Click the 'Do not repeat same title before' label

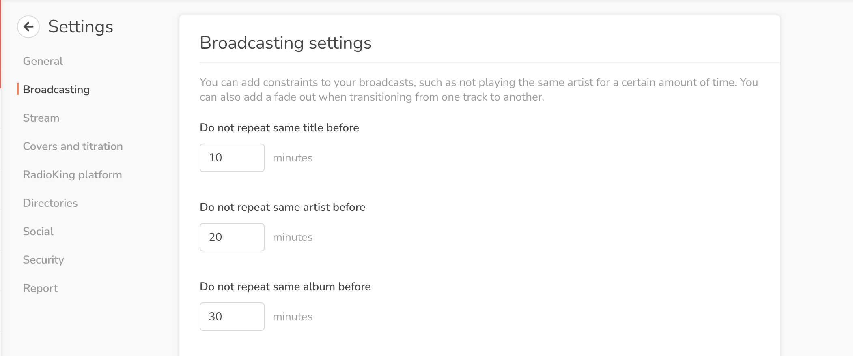(279, 128)
